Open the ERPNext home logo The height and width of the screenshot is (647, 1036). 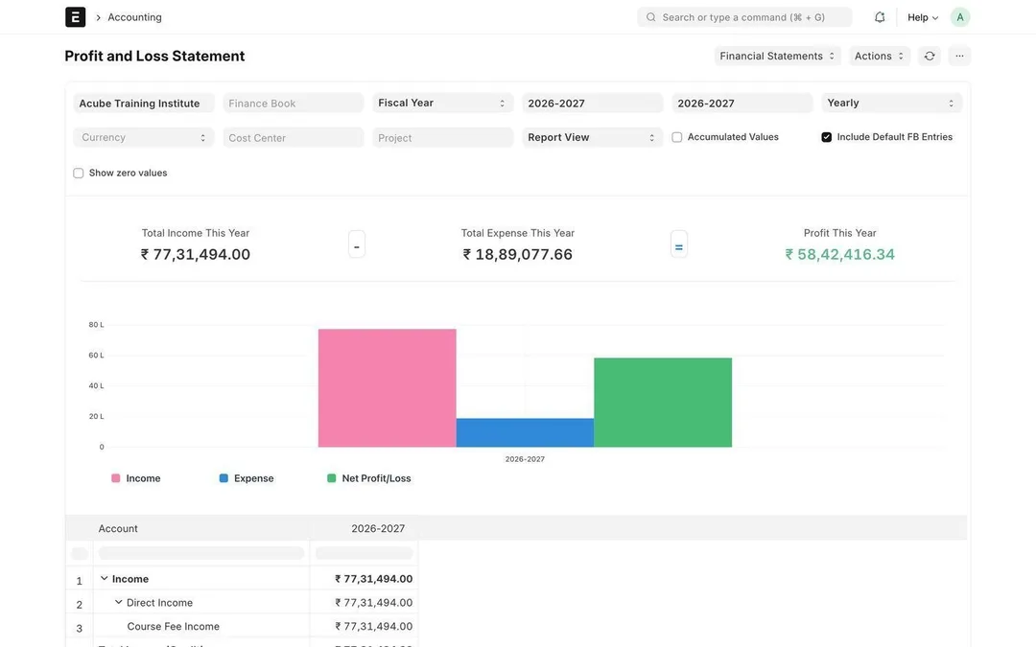pyautogui.click(x=76, y=17)
